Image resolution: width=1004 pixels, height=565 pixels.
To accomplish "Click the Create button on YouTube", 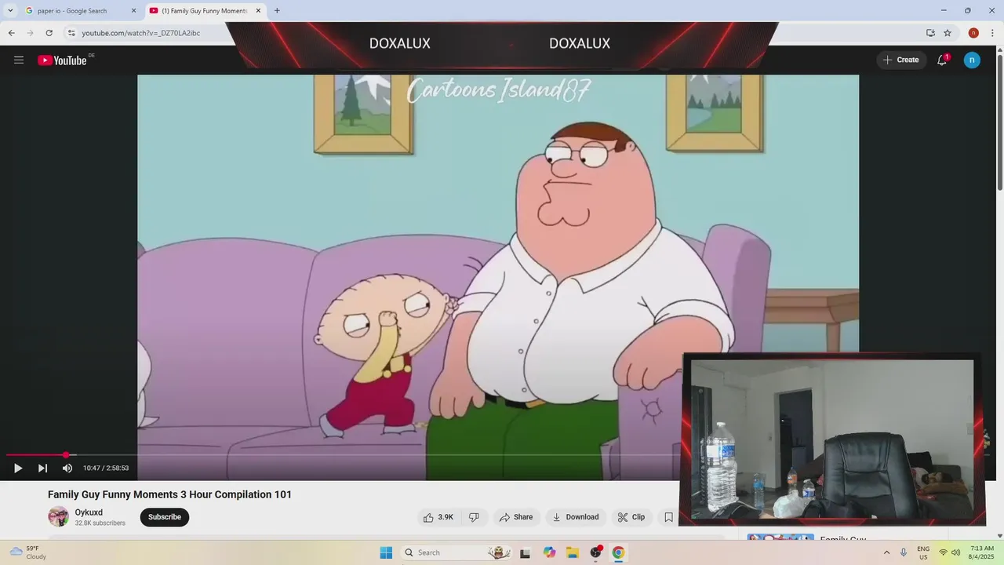I will 901,60.
